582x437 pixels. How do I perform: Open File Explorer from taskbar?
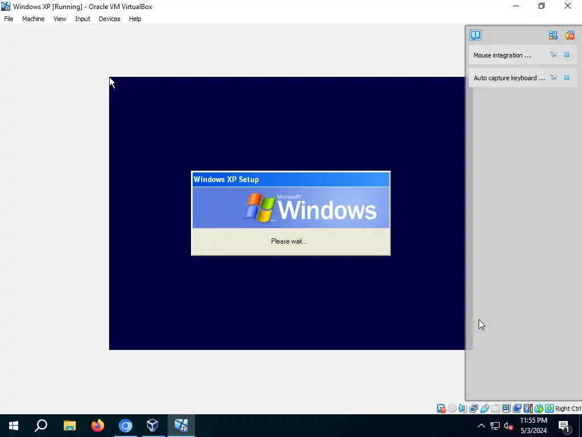click(69, 426)
